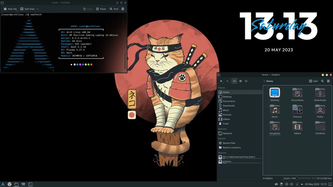Screen dimensions: 333x187
Task: Open a New Tab in Konsole
Action: 10,9
